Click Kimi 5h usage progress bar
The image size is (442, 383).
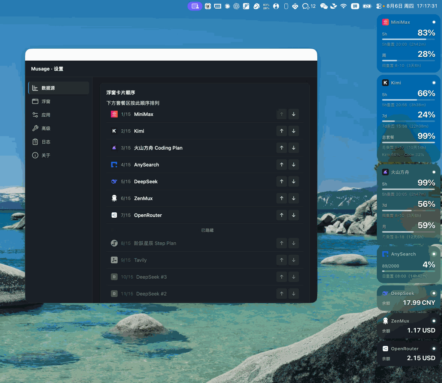(x=408, y=100)
